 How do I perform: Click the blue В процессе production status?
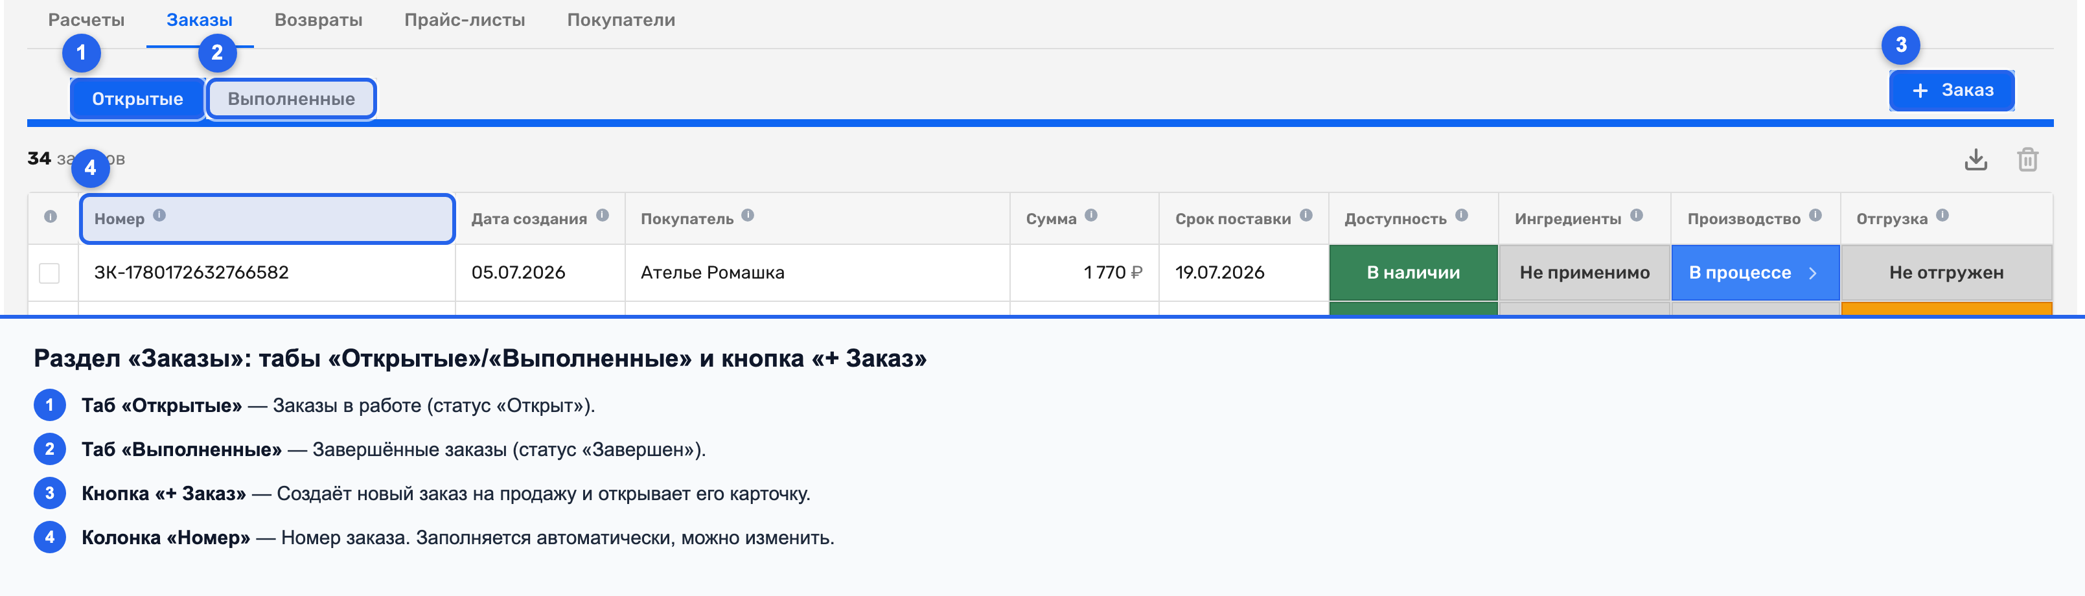(x=1756, y=273)
